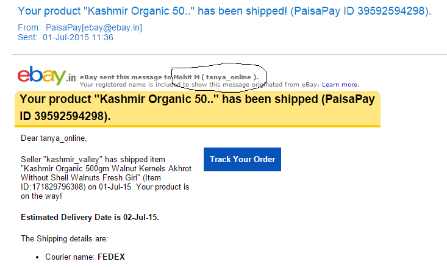Viewport: 447px width, 267px height.
Task: Click the blue email subject line at top
Action: 223,11
